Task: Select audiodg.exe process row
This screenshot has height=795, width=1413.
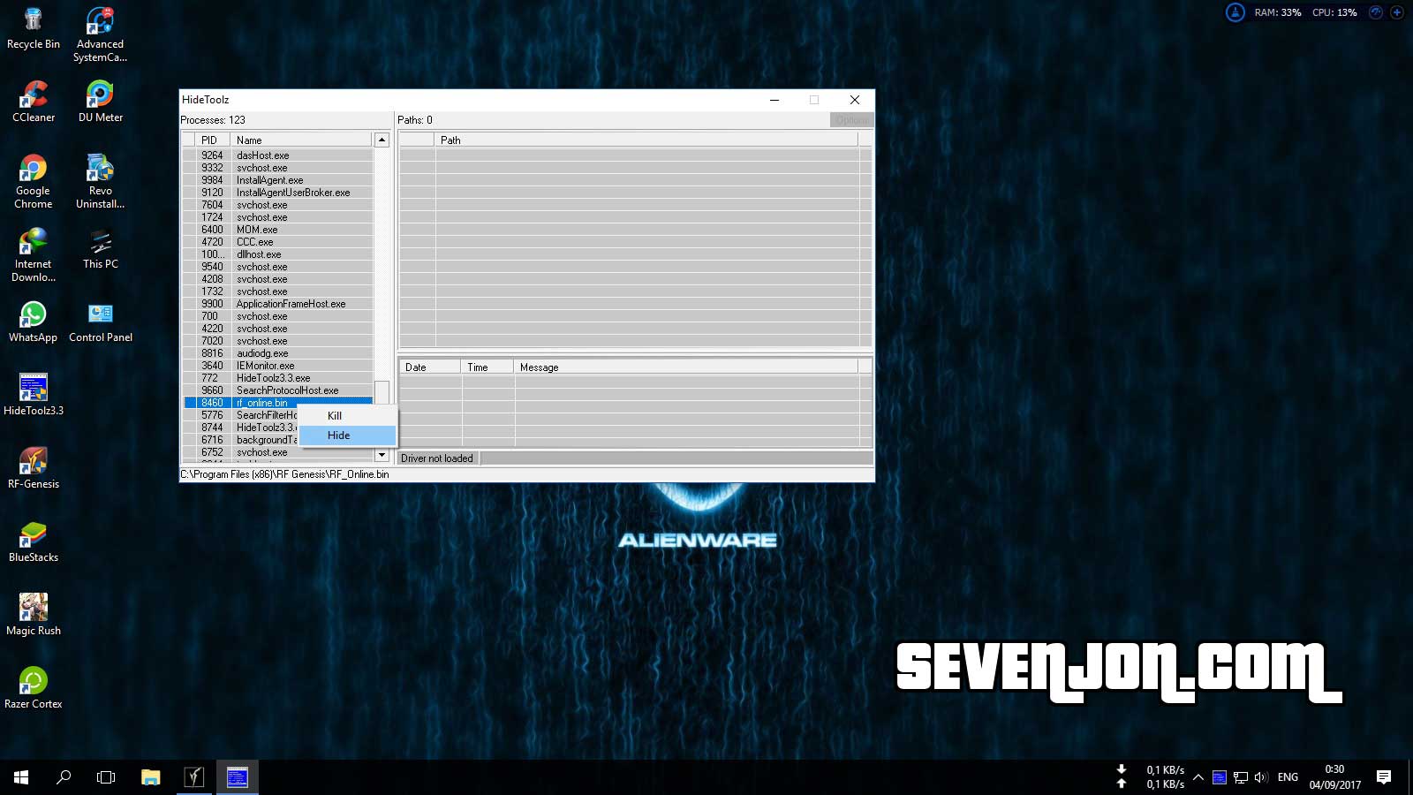Action: pyautogui.click(x=278, y=353)
